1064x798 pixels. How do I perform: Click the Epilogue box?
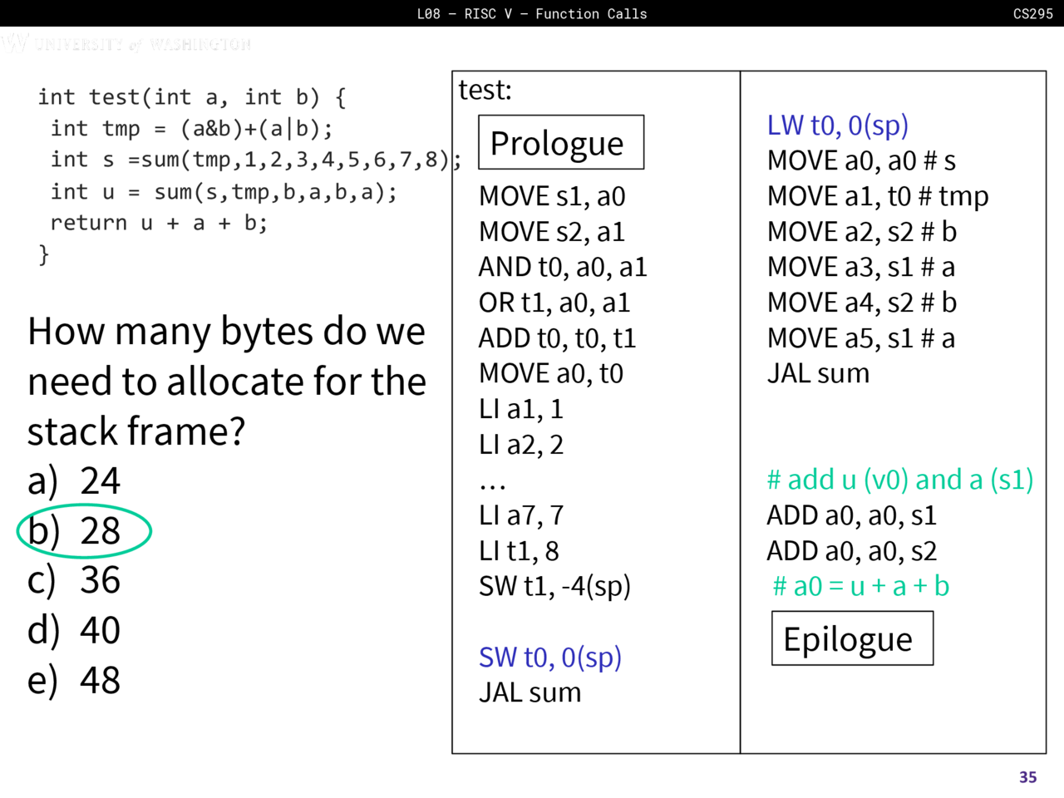pos(851,638)
